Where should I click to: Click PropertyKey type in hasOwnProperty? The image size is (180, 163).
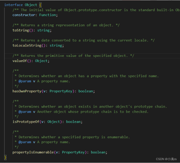pyautogui.click(x=61, y=91)
